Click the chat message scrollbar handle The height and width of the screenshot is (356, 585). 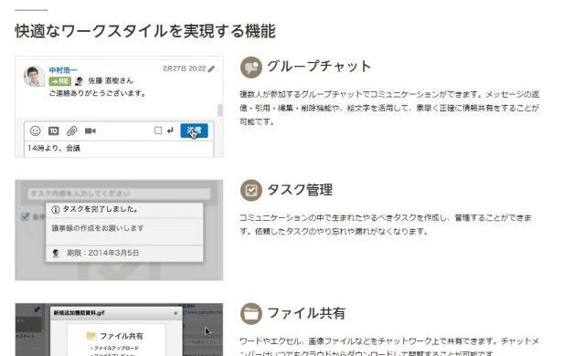click(219, 110)
